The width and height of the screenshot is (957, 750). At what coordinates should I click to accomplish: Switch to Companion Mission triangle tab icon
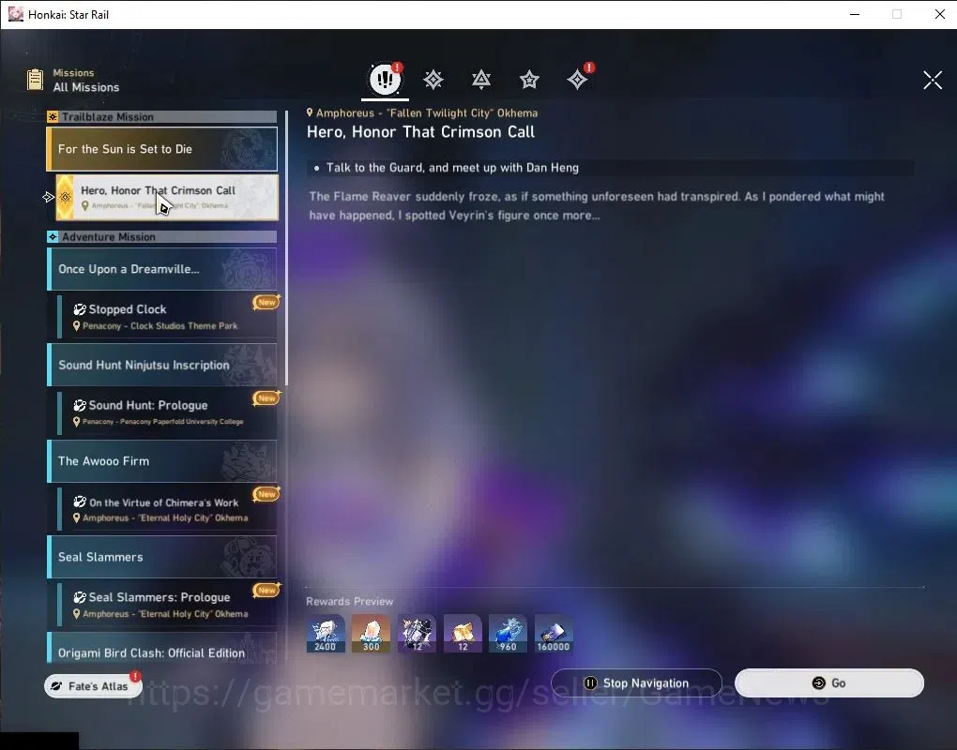click(481, 80)
